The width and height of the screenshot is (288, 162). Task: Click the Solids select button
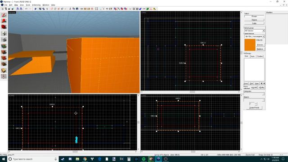[x=254, y=23]
